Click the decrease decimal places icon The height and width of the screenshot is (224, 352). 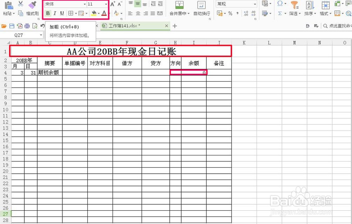(253, 13)
